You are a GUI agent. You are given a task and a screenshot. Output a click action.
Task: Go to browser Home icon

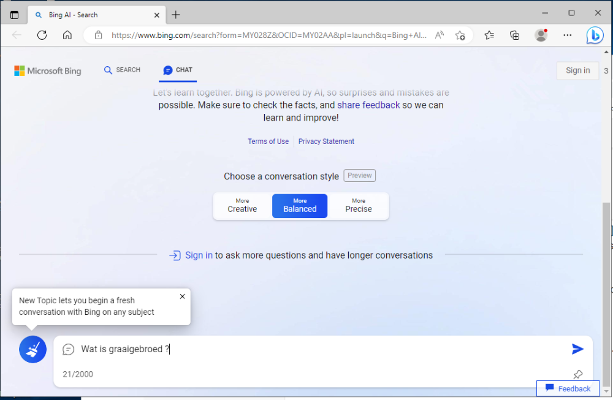[67, 36]
